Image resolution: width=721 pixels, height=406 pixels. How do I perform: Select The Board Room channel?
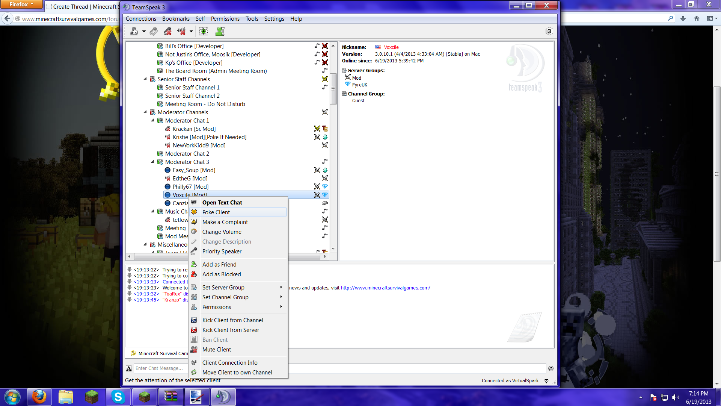pyautogui.click(x=216, y=71)
